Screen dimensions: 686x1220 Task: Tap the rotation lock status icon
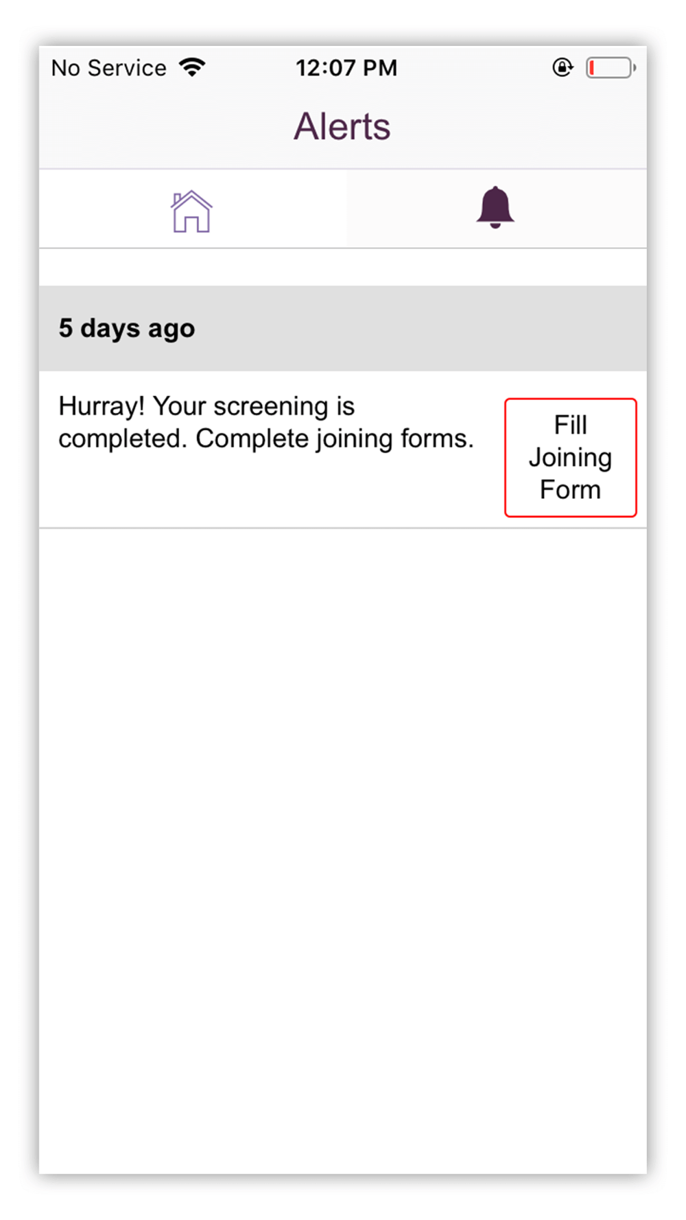tap(563, 67)
